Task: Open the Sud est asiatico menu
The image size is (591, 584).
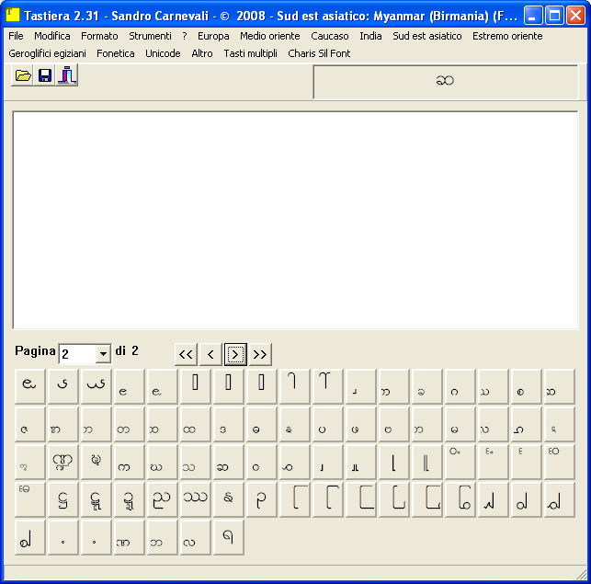Action: [x=427, y=36]
